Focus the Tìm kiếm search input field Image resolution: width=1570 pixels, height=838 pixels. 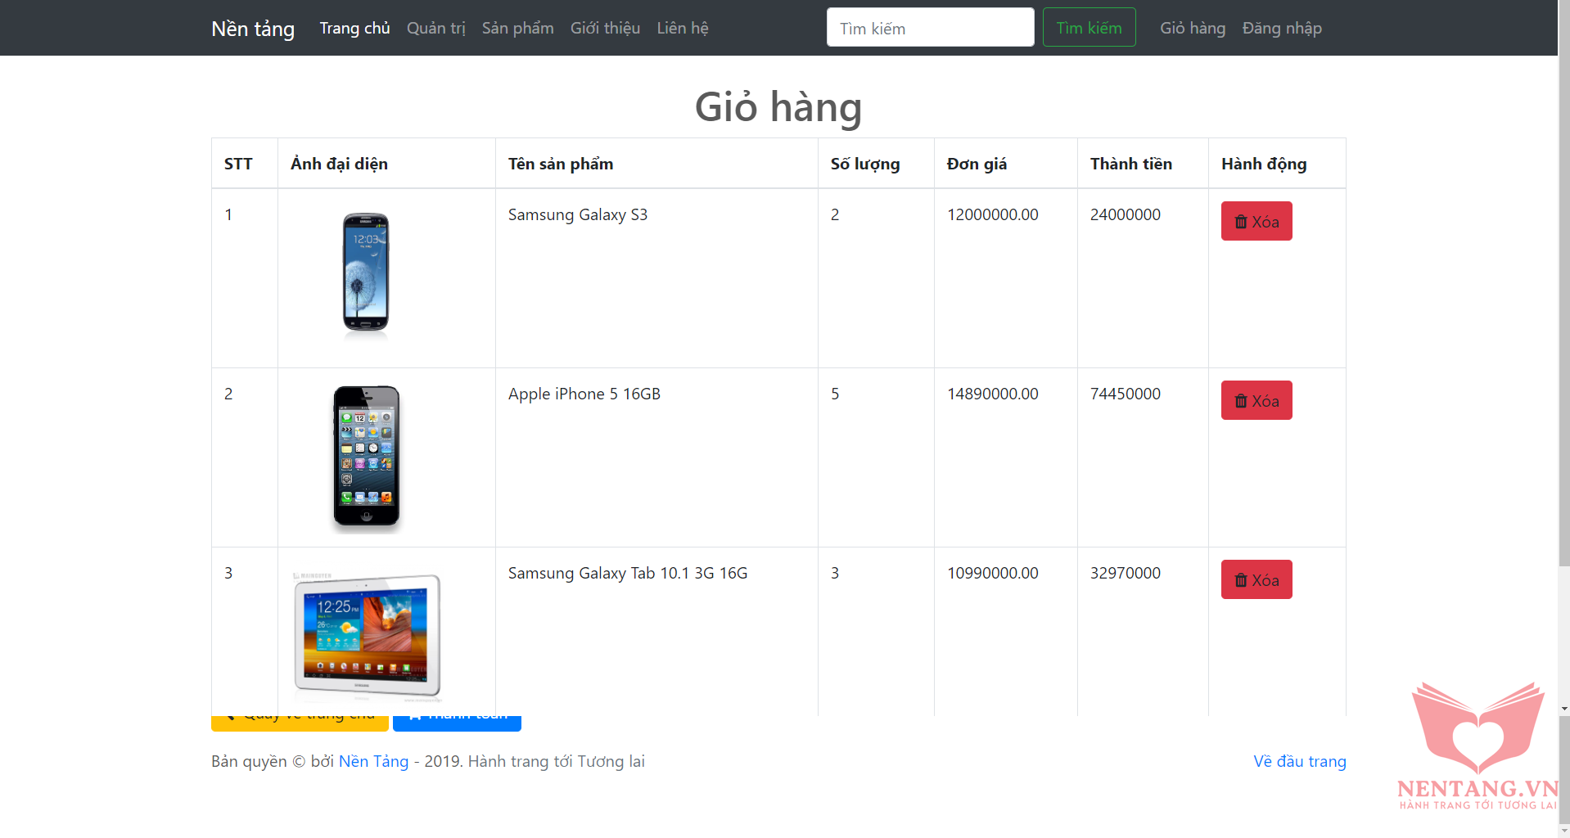(930, 28)
